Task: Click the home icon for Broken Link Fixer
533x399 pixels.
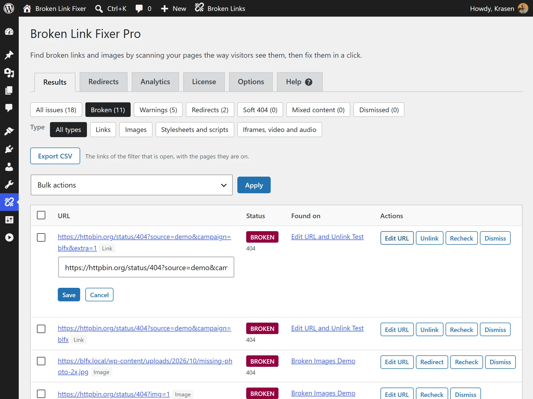Action: pos(27,9)
